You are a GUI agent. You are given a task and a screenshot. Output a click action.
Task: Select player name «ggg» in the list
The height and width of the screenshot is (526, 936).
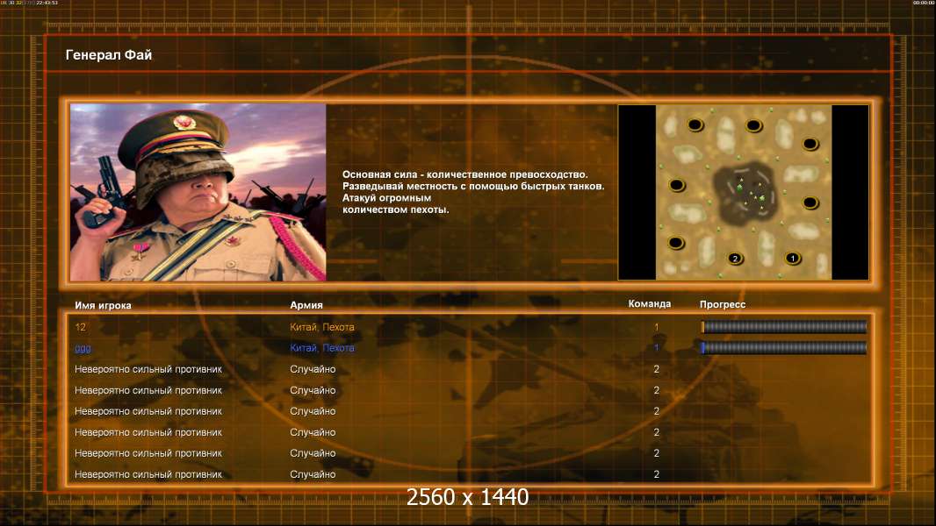pyautogui.click(x=83, y=349)
